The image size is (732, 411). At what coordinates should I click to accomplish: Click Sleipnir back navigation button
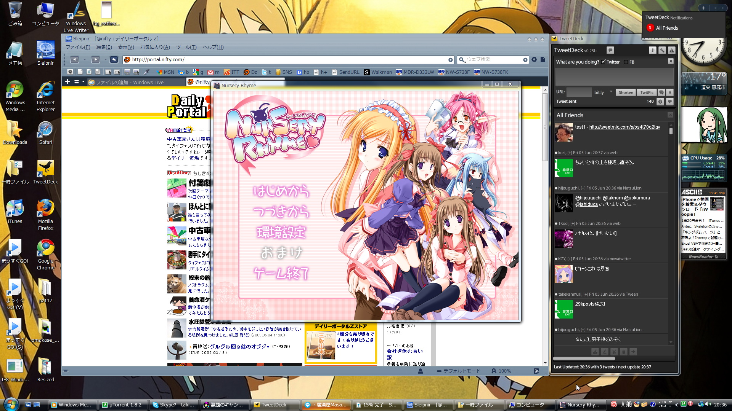coord(75,60)
